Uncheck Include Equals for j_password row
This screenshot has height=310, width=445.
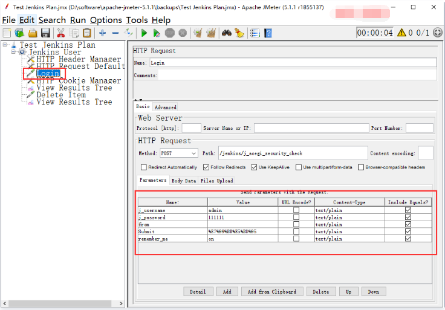[408, 218]
